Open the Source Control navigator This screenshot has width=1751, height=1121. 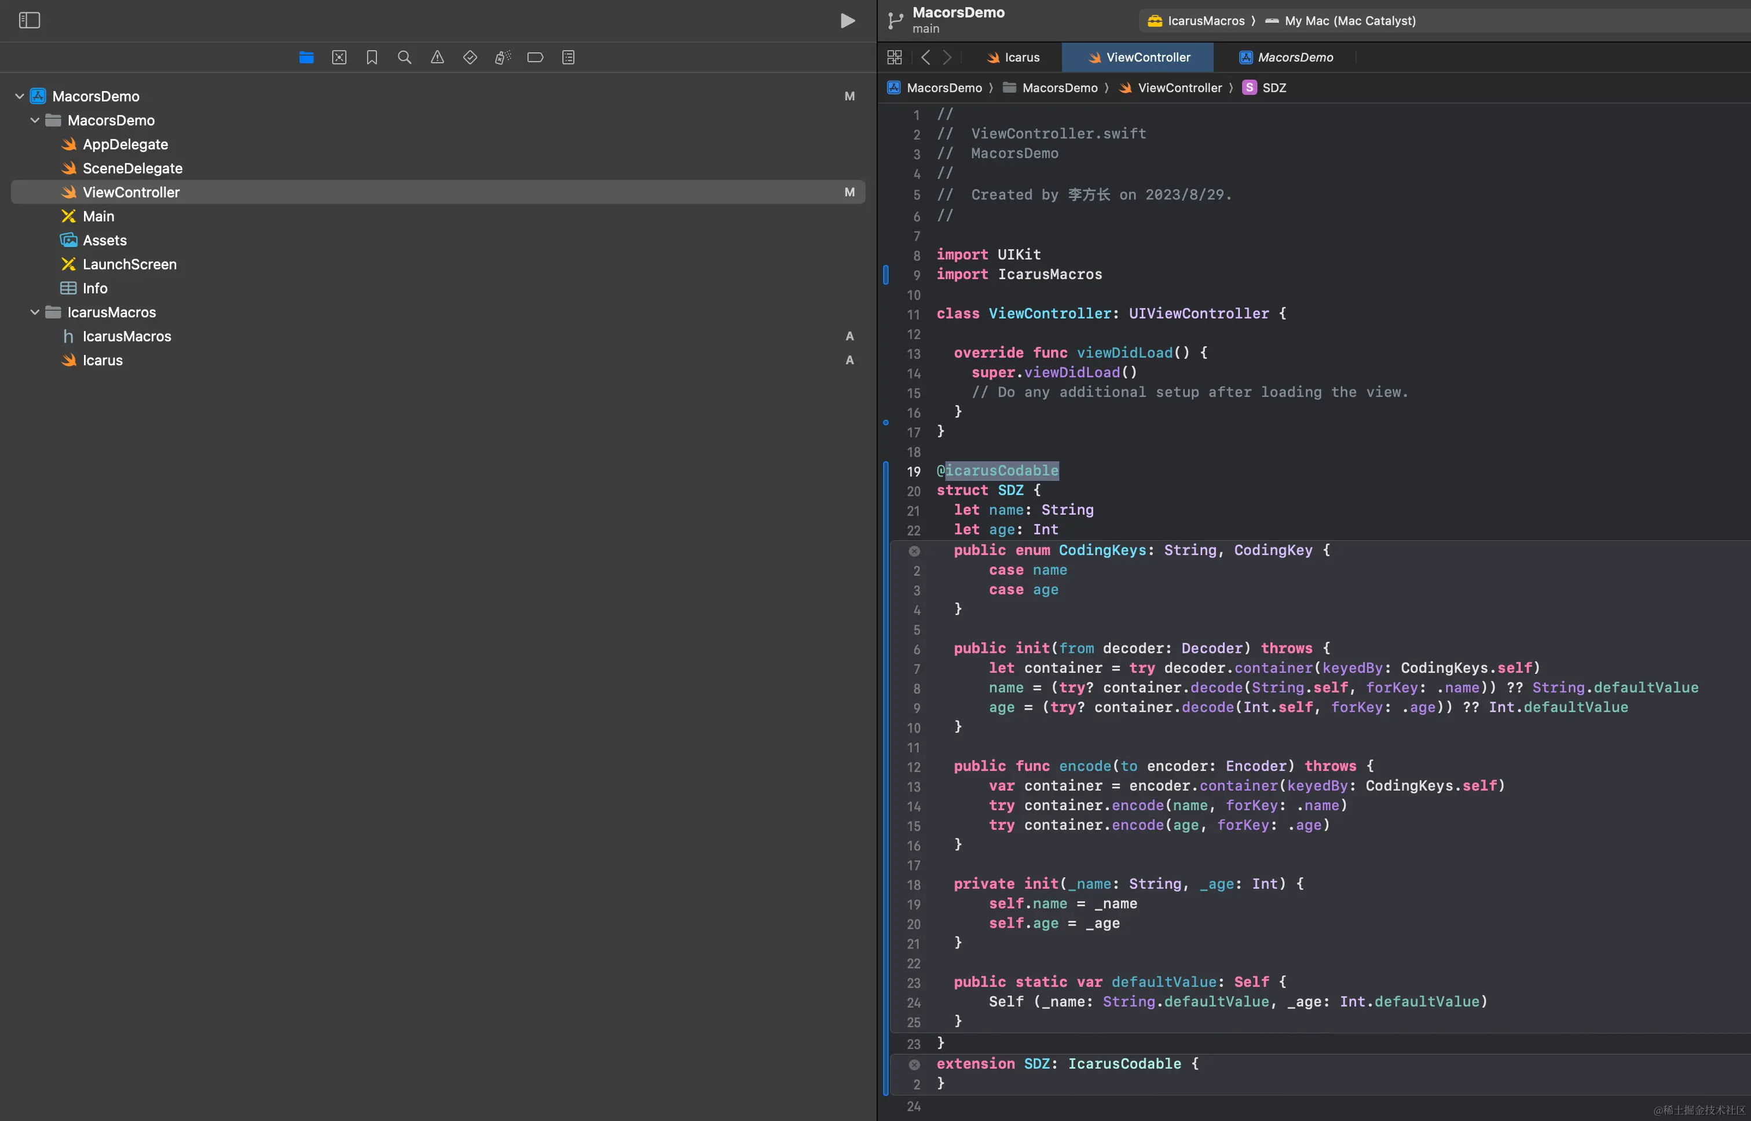[x=339, y=57]
